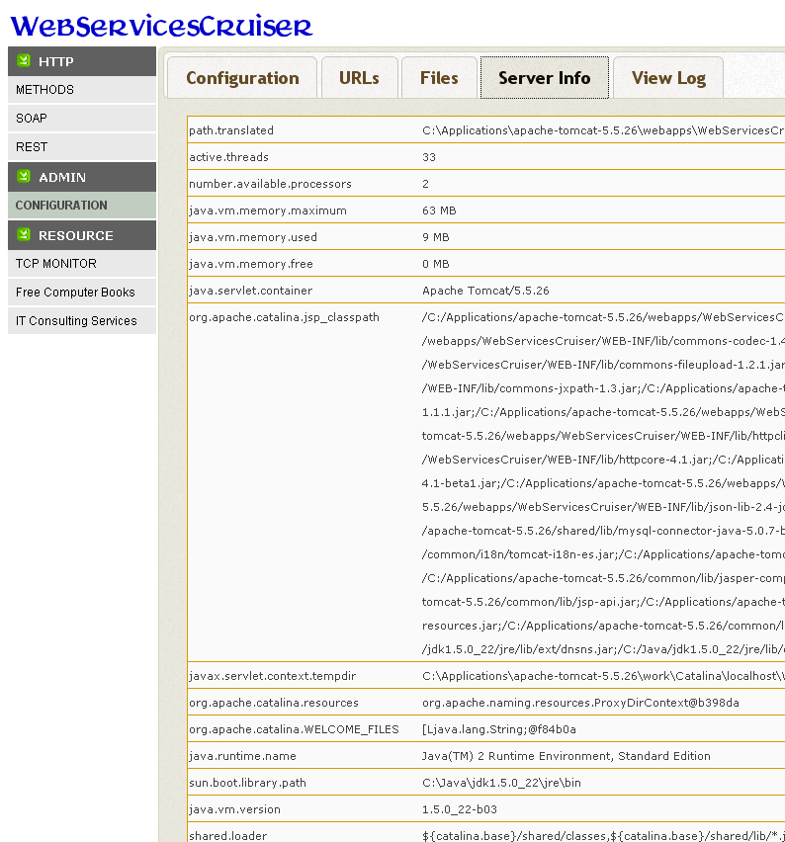785x842 pixels.
Task: Select the Java(TM) 2 Runtime Environment value
Action: 566,756
